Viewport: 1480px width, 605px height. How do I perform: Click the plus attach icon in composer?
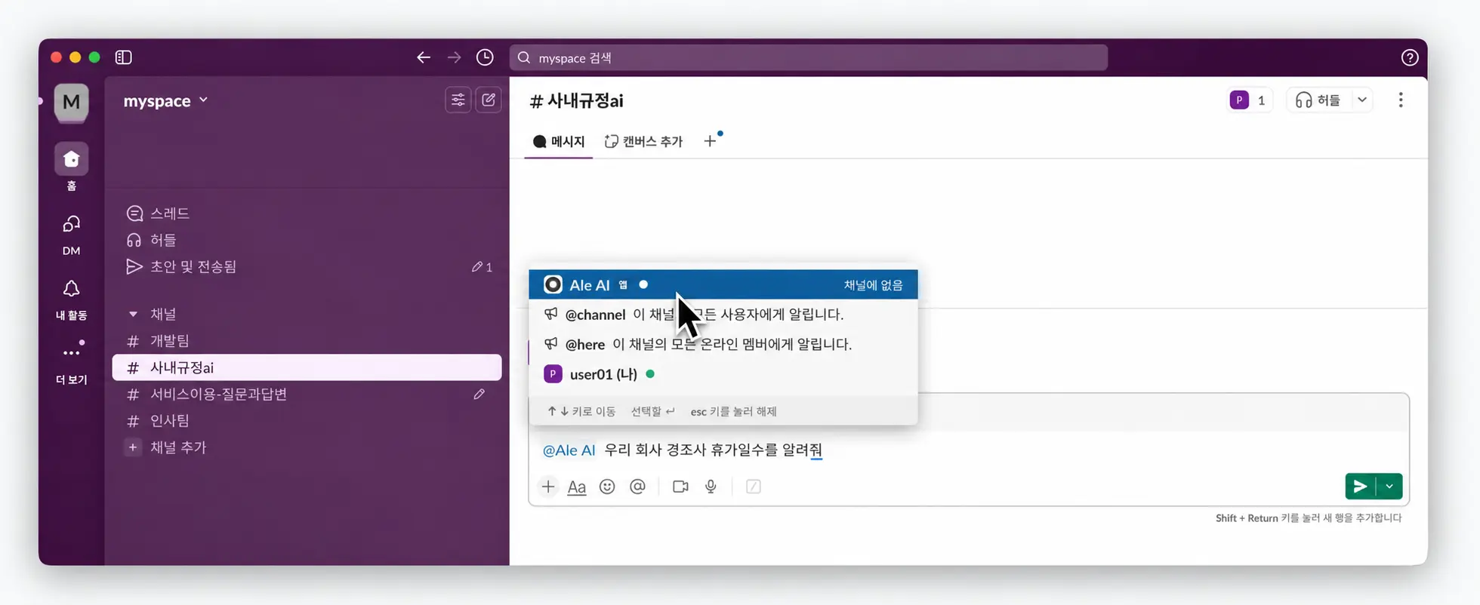coord(548,487)
